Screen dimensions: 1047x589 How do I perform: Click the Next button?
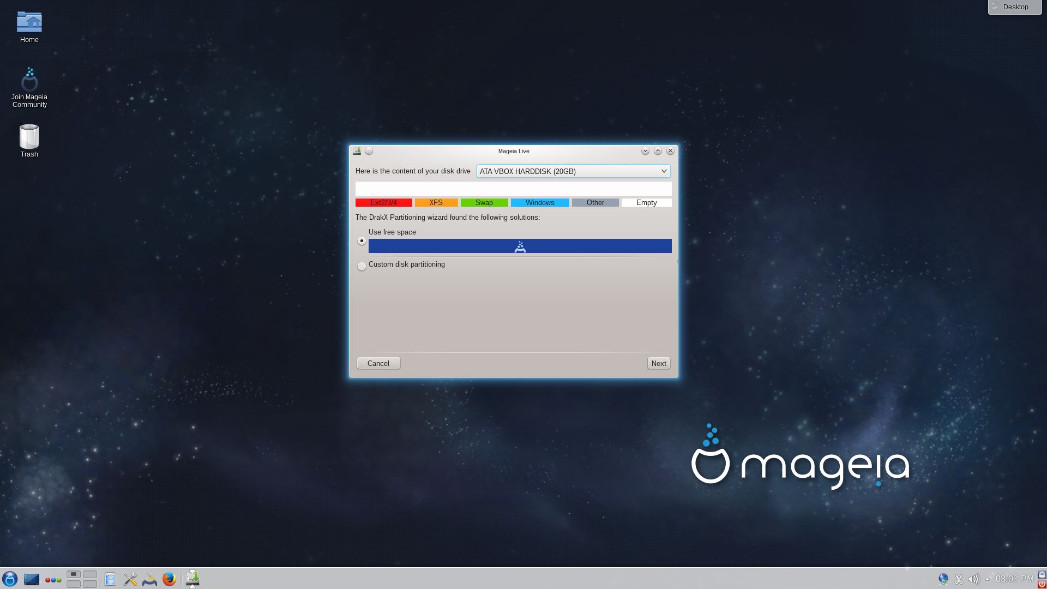[658, 363]
